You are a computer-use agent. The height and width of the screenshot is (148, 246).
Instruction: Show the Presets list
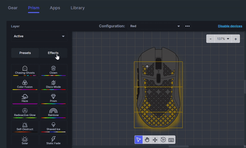[x=25, y=53]
